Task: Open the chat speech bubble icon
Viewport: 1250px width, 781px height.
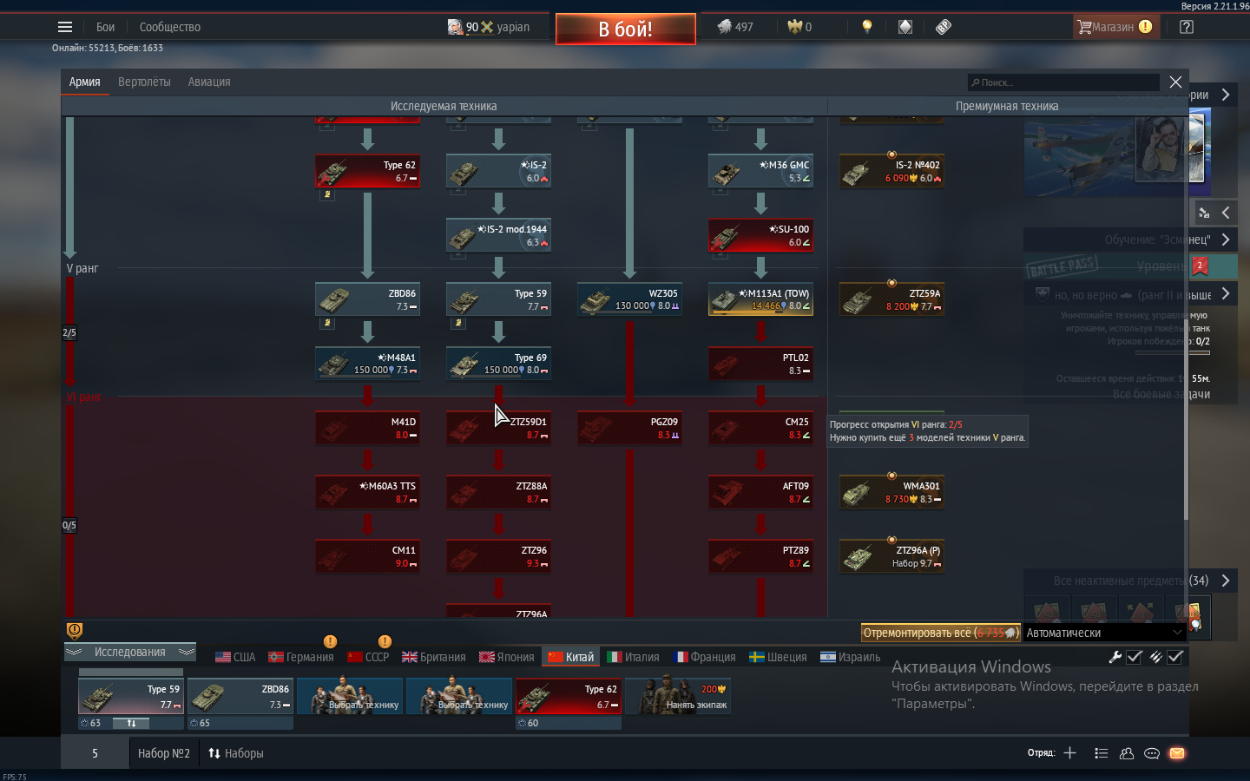Action: 1152,753
